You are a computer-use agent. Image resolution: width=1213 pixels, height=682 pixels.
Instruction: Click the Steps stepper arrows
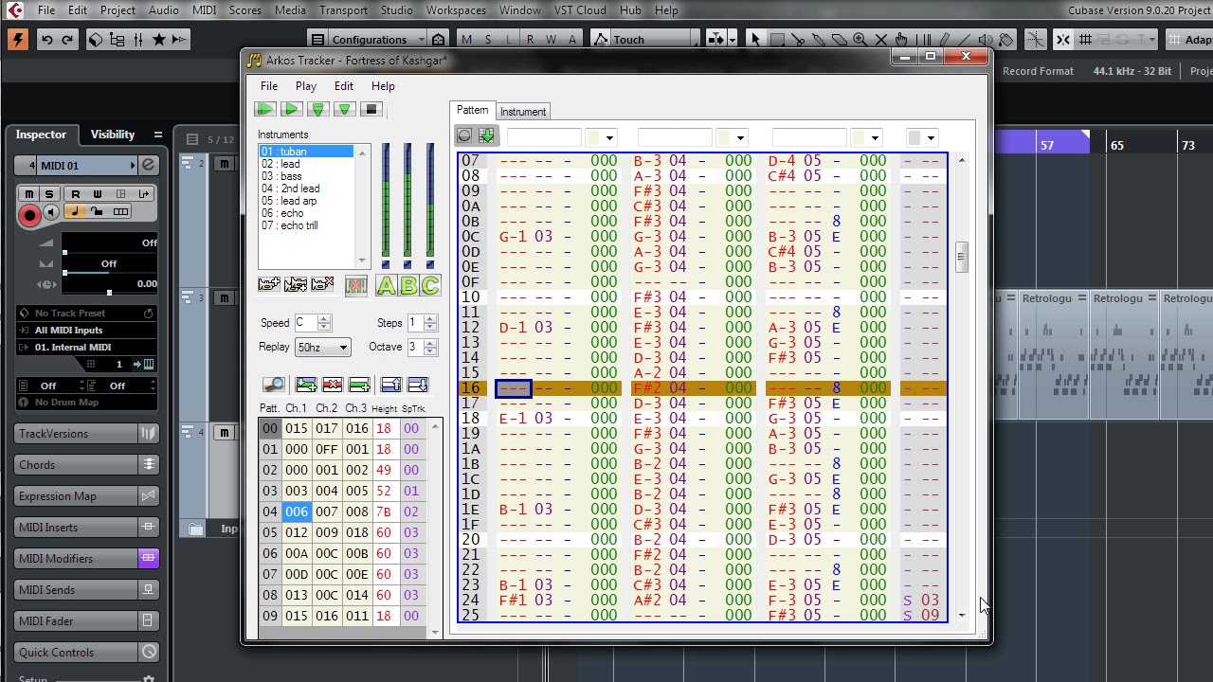click(x=430, y=323)
